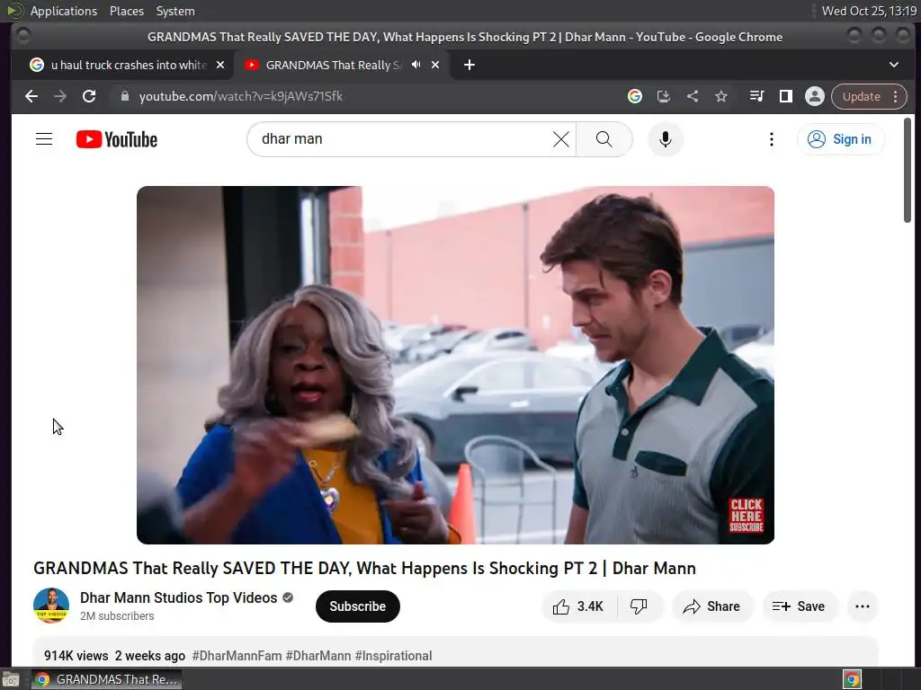View site information lock icon
This screenshot has width=921, height=690.
tap(124, 96)
